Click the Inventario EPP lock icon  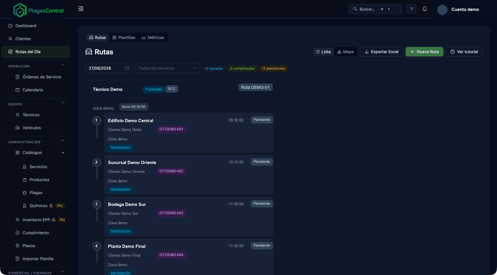point(54,220)
